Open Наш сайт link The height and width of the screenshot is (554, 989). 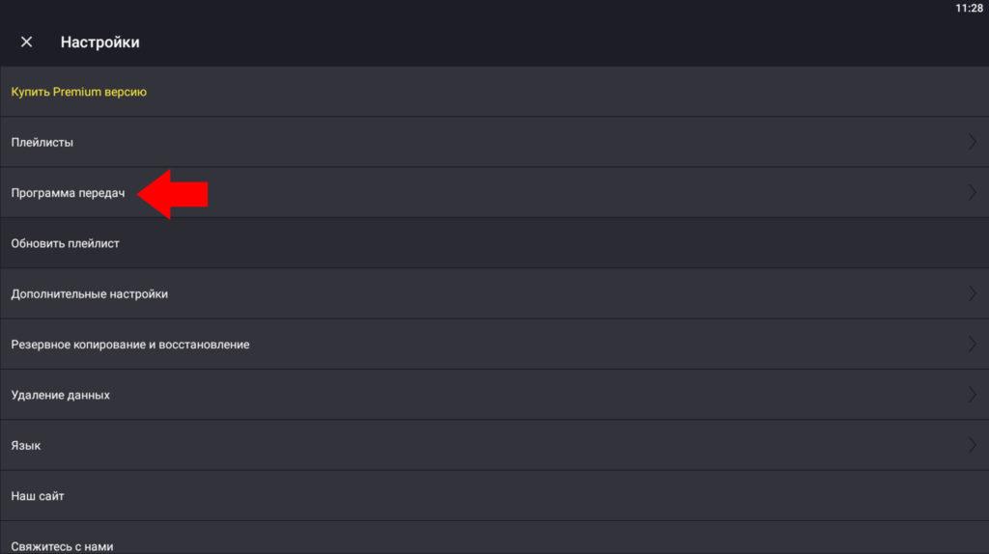click(x=494, y=495)
